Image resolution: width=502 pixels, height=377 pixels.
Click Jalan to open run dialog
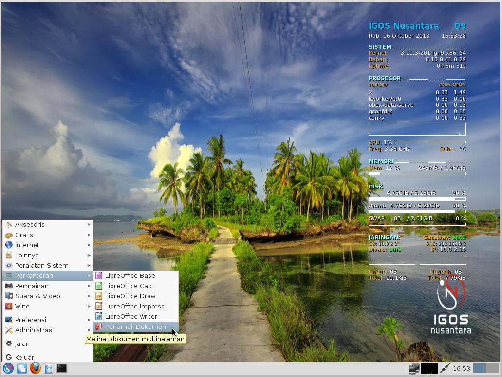pyautogui.click(x=22, y=343)
